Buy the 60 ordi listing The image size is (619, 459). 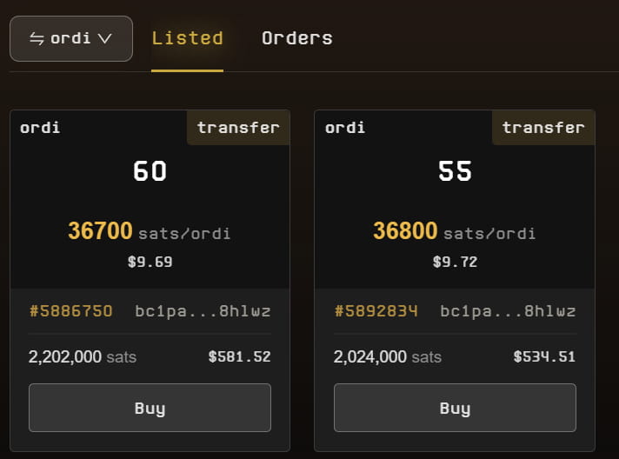point(150,408)
